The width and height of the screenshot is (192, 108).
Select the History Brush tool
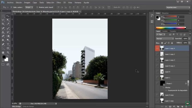point(8,32)
